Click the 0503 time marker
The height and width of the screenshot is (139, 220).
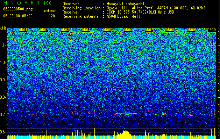pos(65,30)
